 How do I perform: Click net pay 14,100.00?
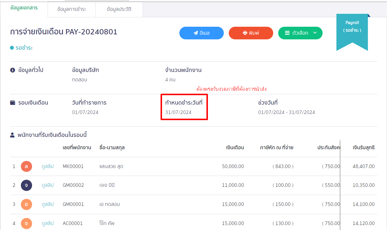click(x=363, y=204)
